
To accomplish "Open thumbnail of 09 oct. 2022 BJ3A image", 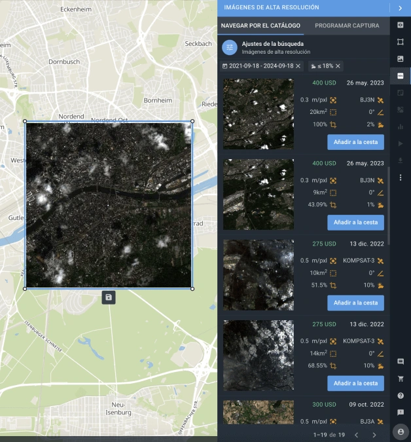I will point(259,412).
